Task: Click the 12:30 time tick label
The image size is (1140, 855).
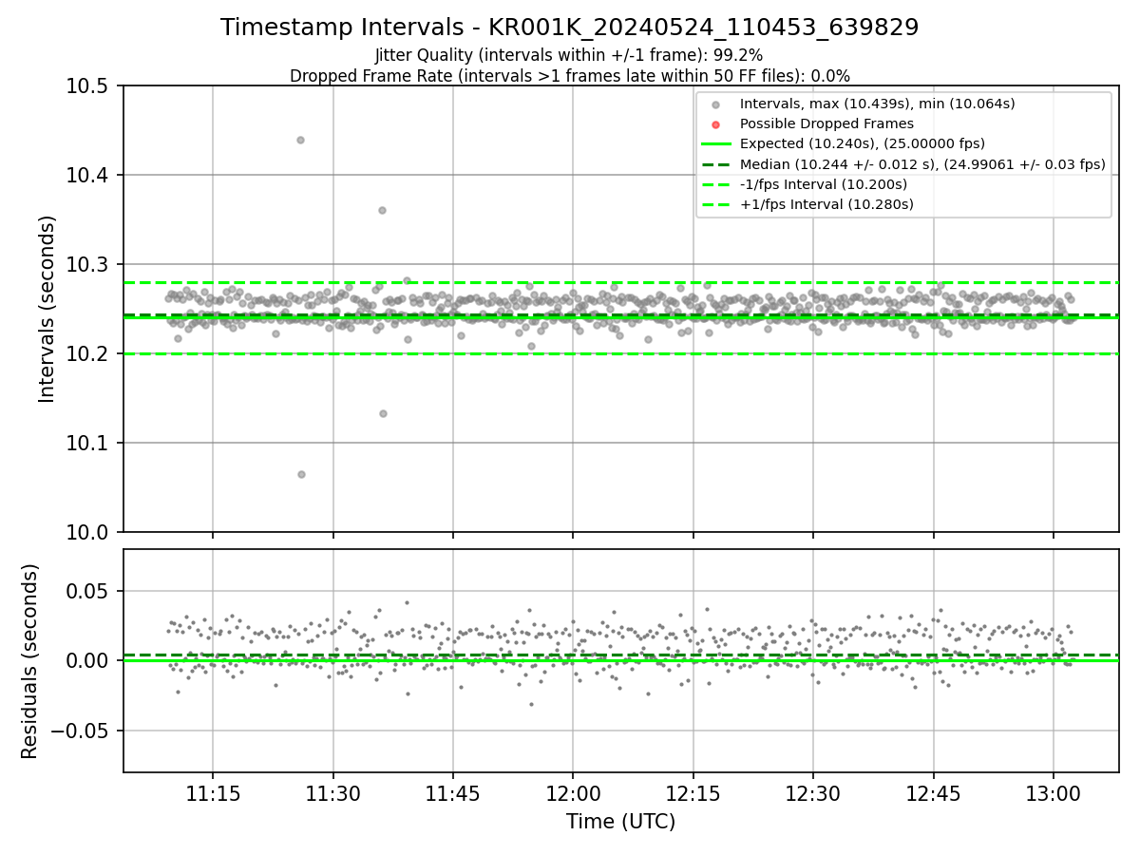Action: click(813, 793)
